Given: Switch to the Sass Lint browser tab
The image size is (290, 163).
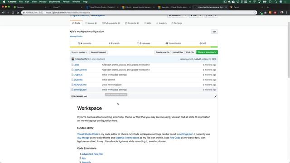Looking at the screenshot, I should 174,7.
